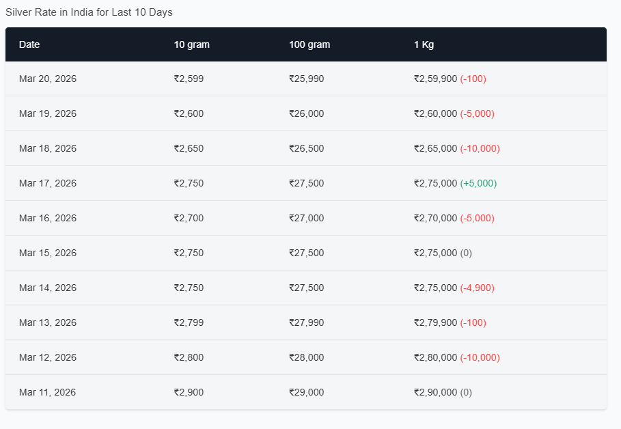Click the ₹26,500 price for Mar 18
Screen dimensions: 621x429
pos(306,148)
